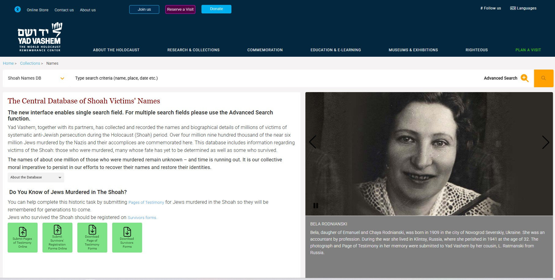Open Submit Survivors' Registration Forms Online tile
Viewport: 555px width, 280px height.
point(57,238)
